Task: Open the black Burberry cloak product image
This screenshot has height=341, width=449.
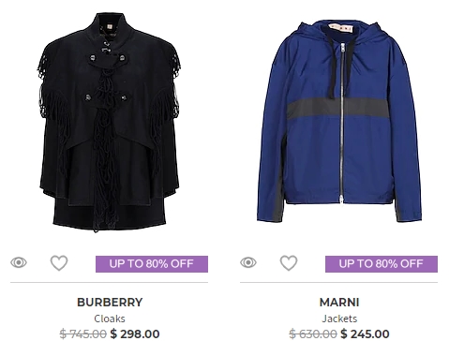Action: point(109,122)
